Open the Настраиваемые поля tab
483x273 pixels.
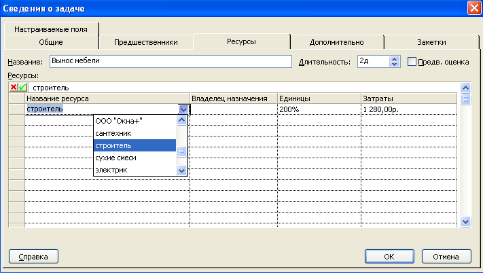(x=51, y=29)
